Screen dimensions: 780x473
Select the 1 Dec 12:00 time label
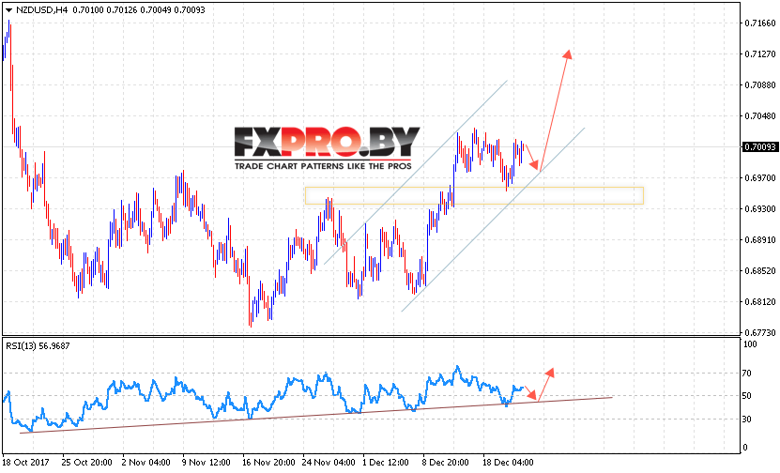pyautogui.click(x=386, y=462)
